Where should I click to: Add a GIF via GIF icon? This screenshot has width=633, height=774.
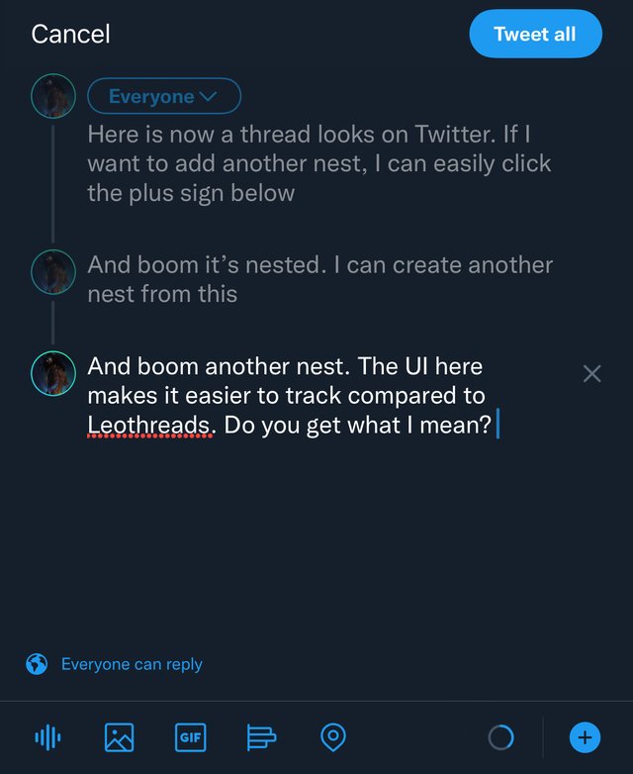pos(191,737)
